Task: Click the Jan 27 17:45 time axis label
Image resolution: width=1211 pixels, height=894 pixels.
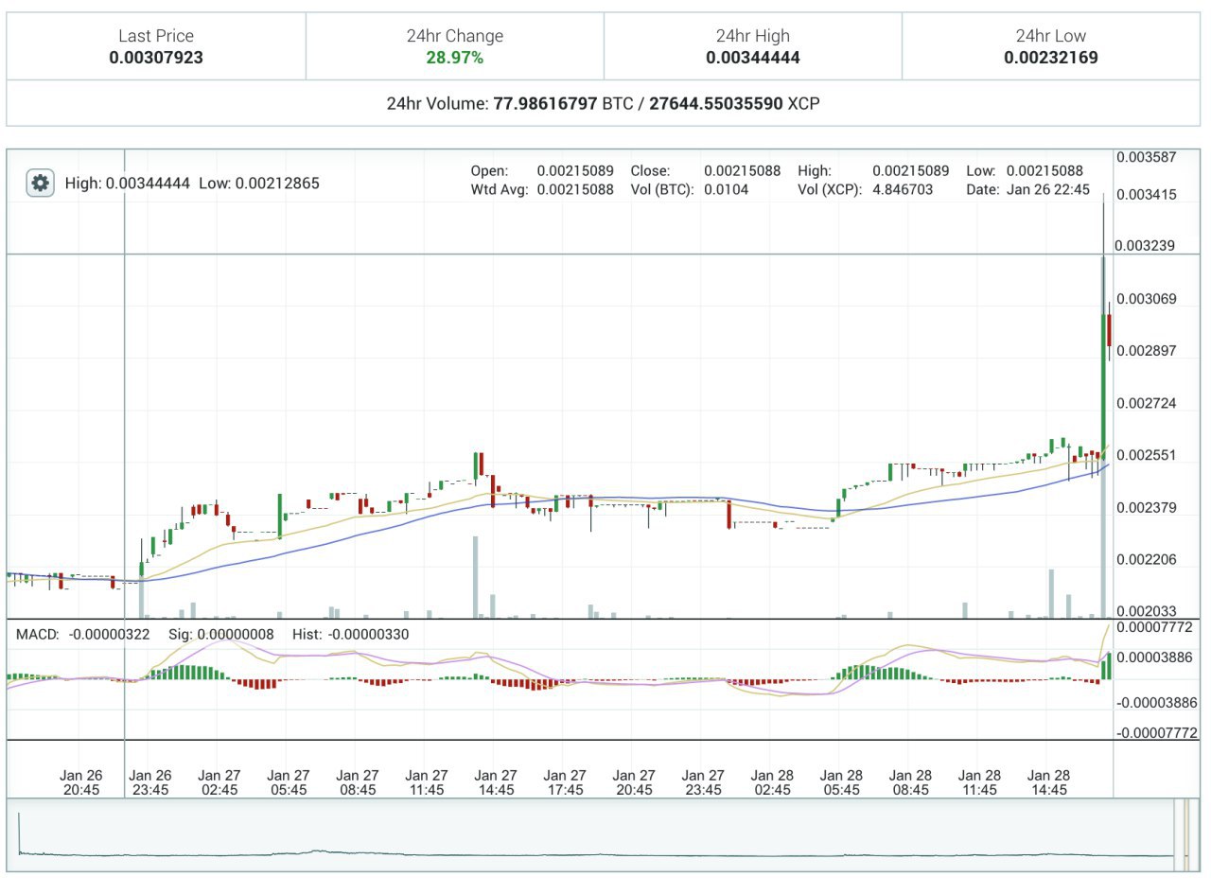Action: click(565, 782)
